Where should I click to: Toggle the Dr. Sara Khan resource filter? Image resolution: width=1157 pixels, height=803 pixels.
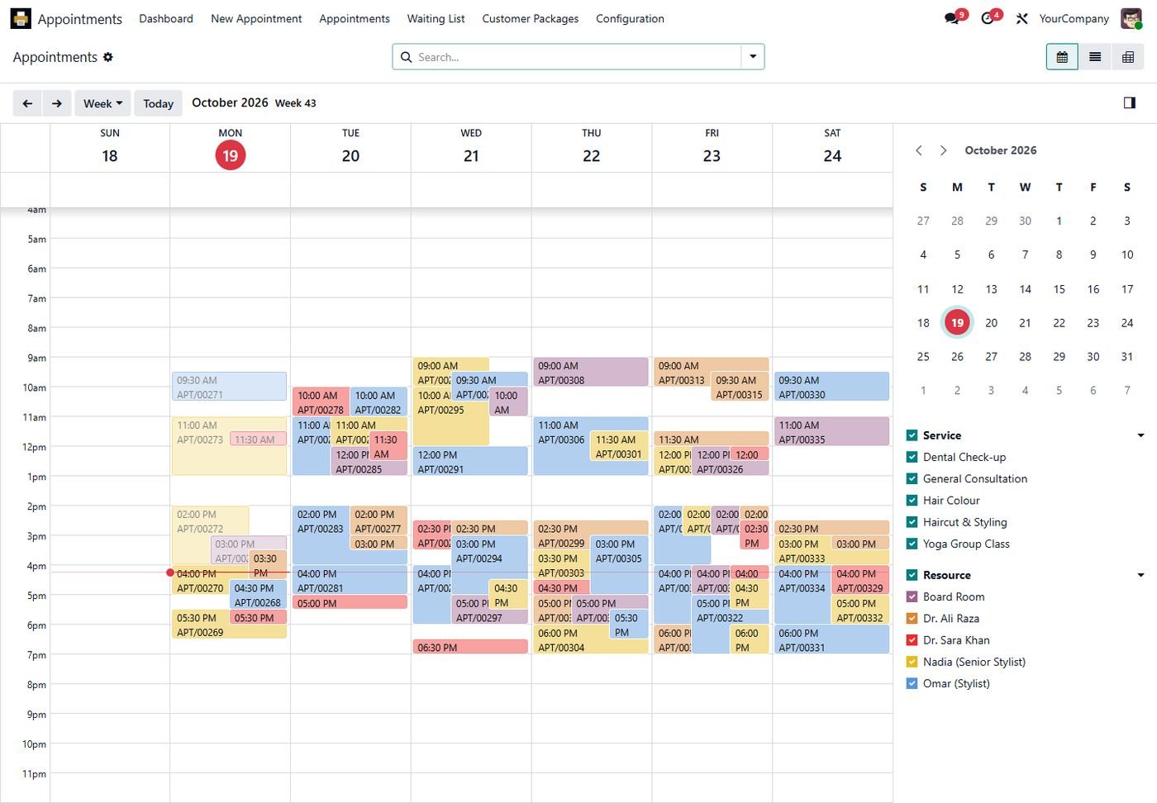pyautogui.click(x=912, y=640)
